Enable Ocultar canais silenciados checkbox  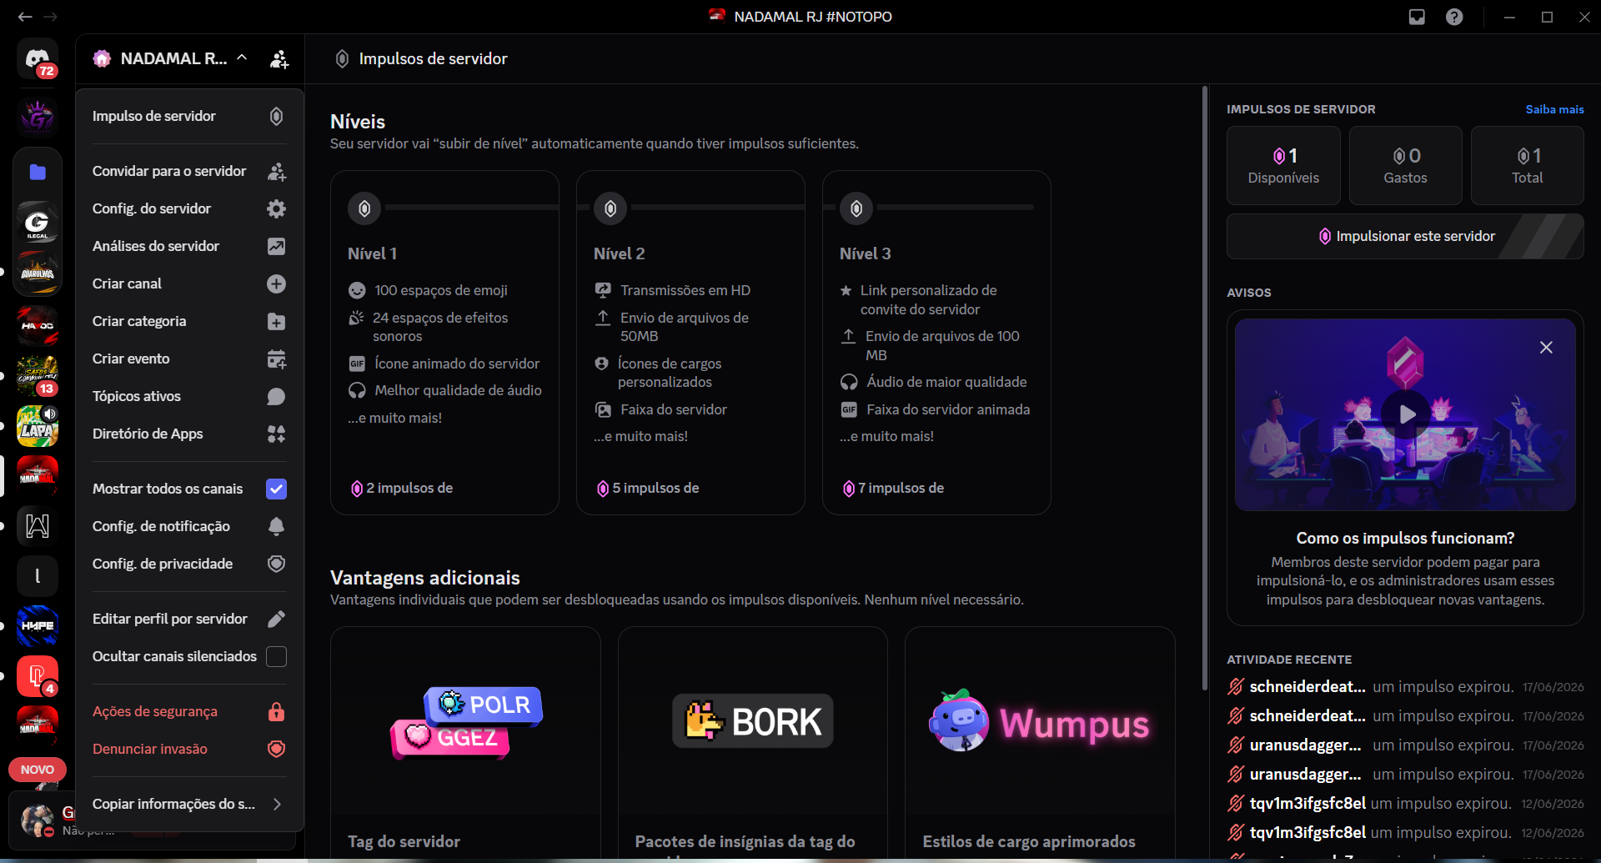tap(276, 656)
